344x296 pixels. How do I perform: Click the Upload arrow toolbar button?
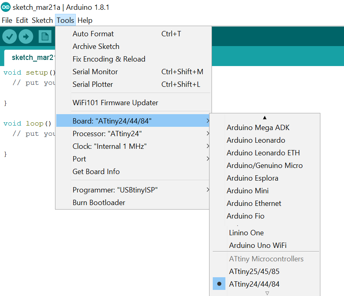26,36
